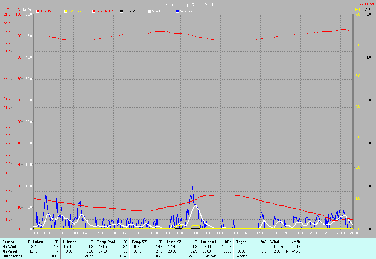Click the yellow UV-I axis label
Image resolution: width=376 pixels, height=259 pixels.
(357, 10)
